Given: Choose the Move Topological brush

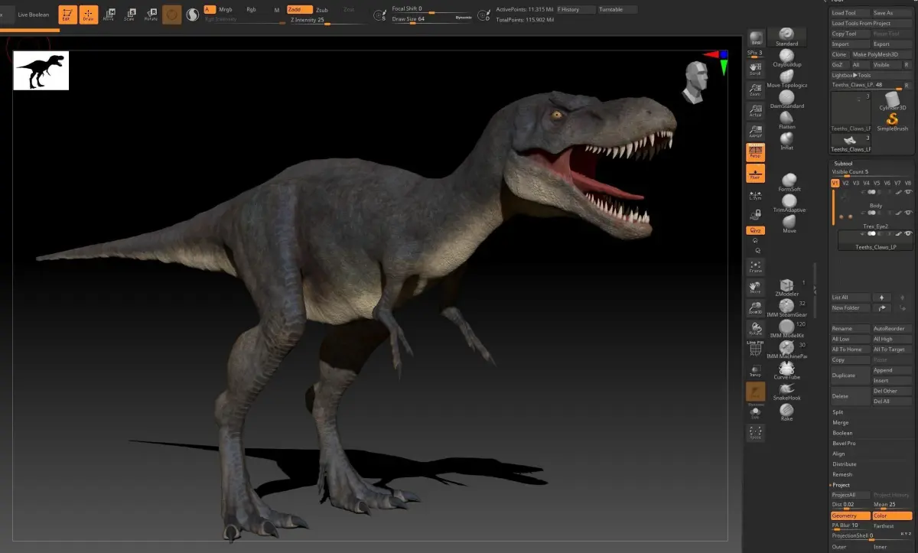Looking at the screenshot, I should (x=786, y=78).
